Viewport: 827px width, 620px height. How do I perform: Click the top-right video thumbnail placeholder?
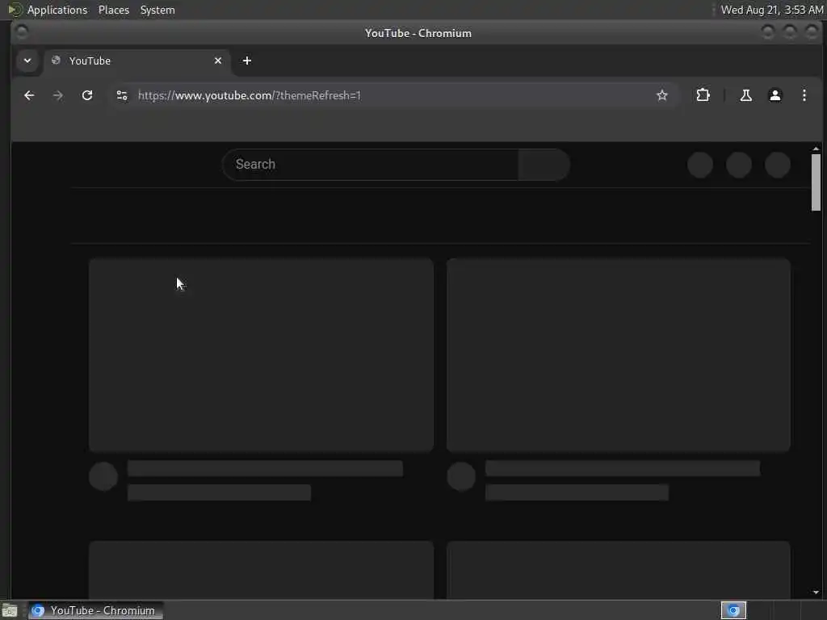coord(618,355)
